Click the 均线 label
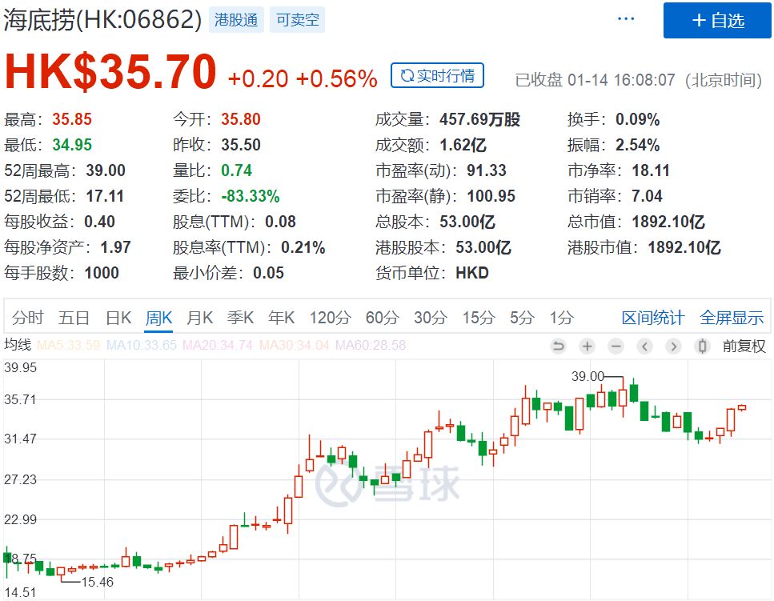 [18, 344]
